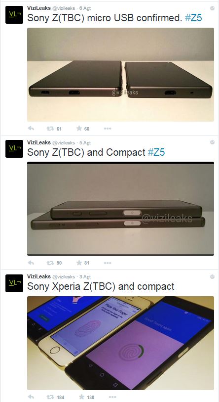Image resolution: width=219 pixels, height=402 pixels.
Task: Retweet the tweet with 184 retweets
Action: pyautogui.click(x=50, y=397)
